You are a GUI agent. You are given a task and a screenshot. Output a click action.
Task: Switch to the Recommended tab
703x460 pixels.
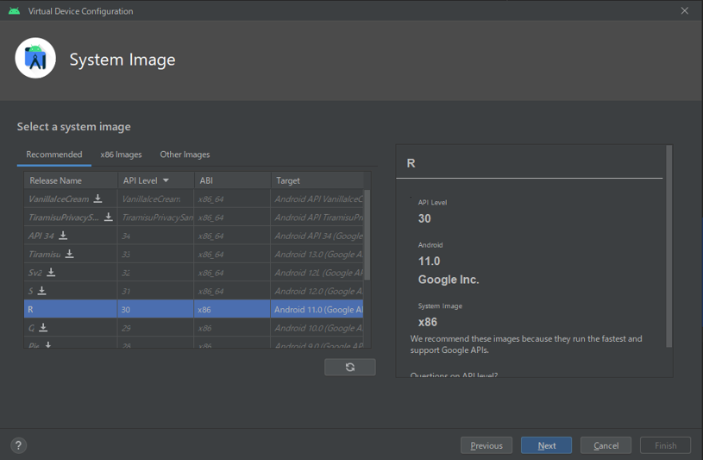pyautogui.click(x=54, y=154)
